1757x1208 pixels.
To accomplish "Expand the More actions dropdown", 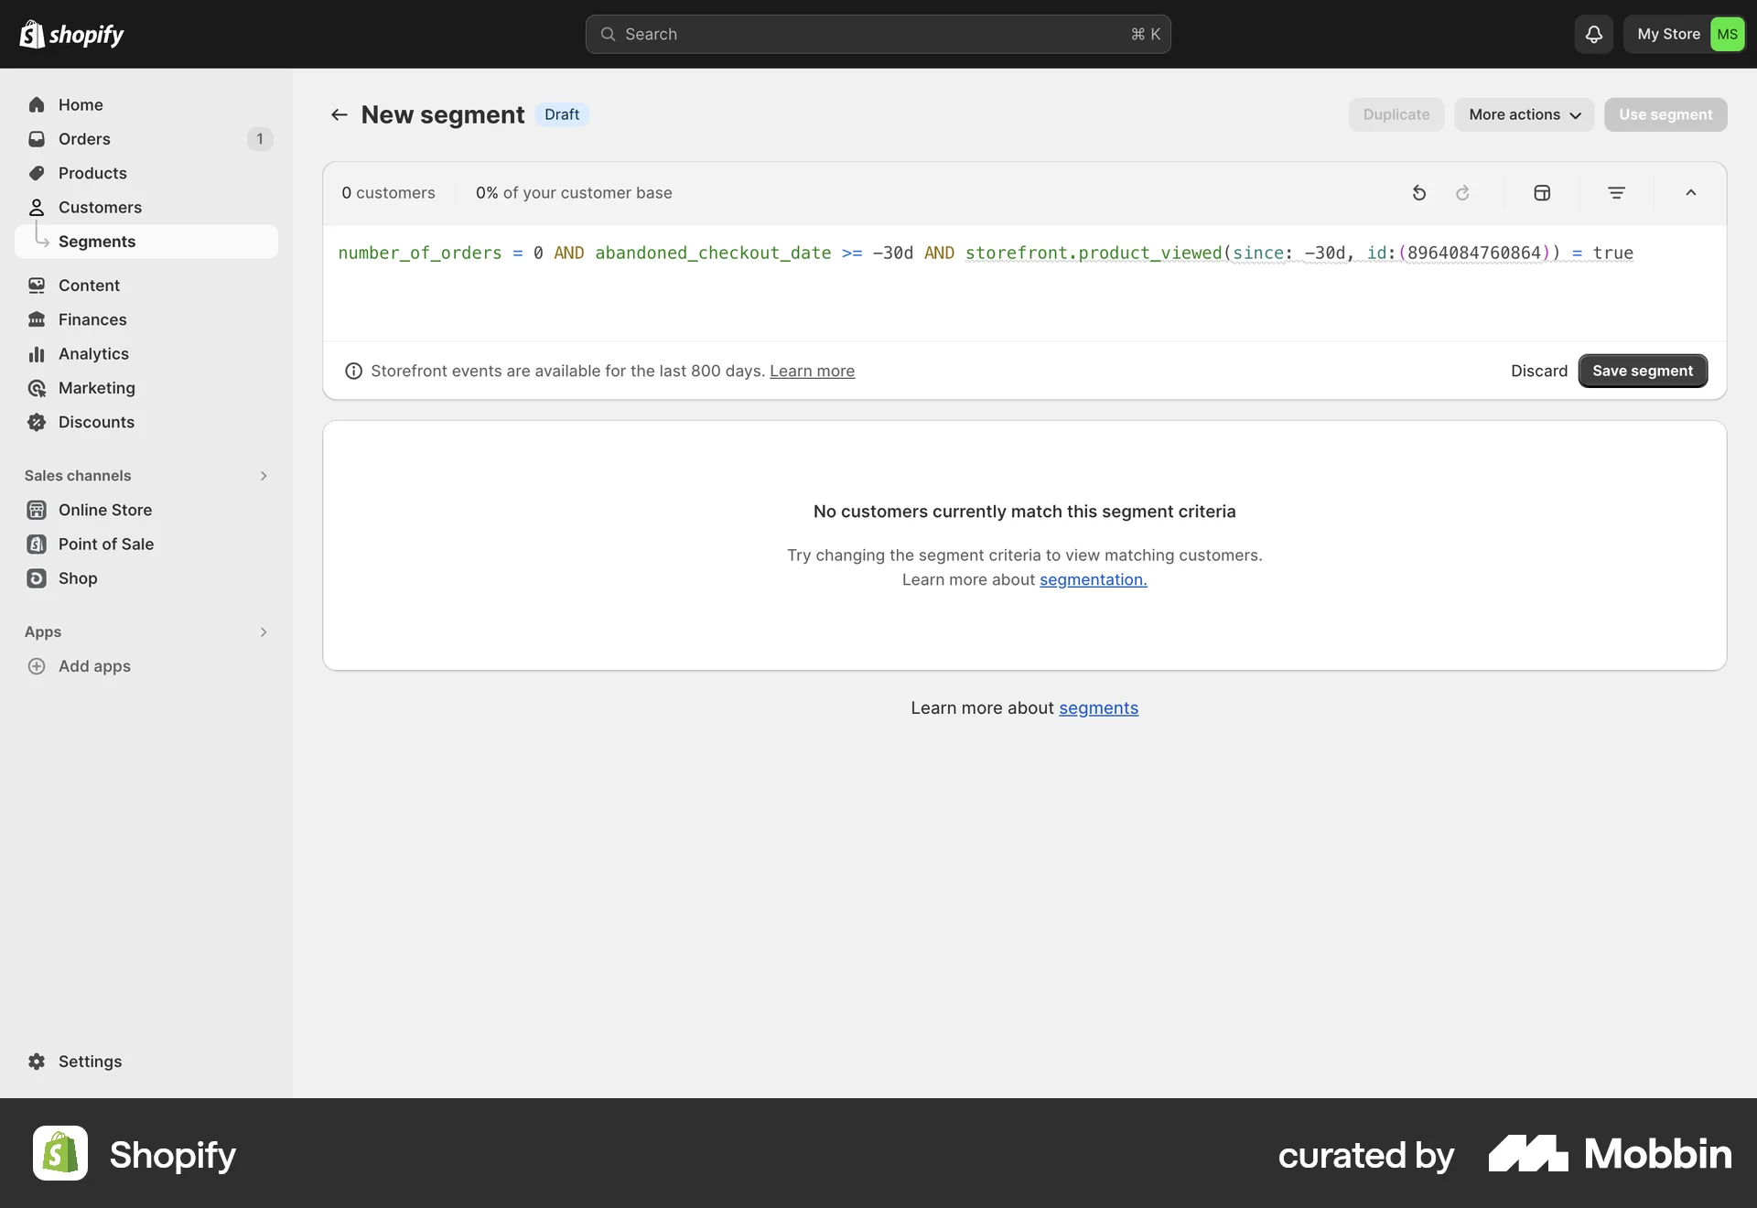I will tap(1524, 114).
